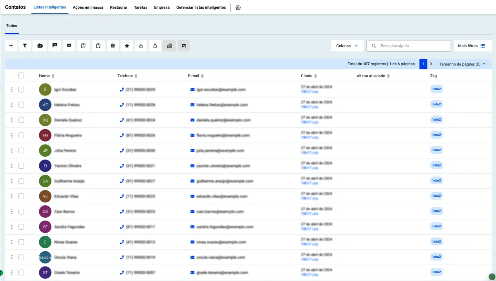Screen dimensions: 496x281
Task: Click phone icon for Igor Escobar
Action: pos(122,90)
